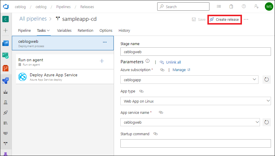Image resolution: width=275 pixels, height=156 pixels.
Task: Open the Library icon in sidebar
Action: tap(6, 123)
